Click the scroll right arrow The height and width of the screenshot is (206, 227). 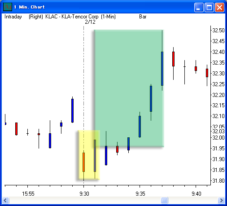[221, 200]
